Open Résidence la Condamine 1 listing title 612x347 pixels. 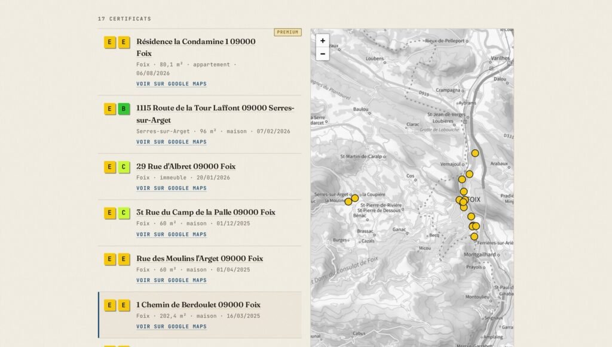(x=196, y=47)
